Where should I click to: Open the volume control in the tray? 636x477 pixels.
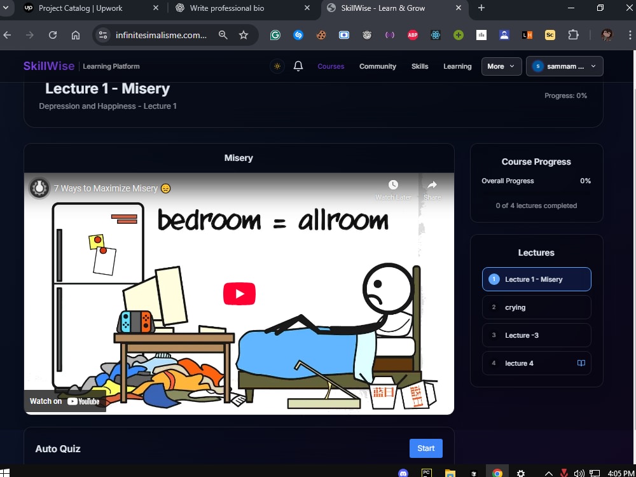pyautogui.click(x=579, y=473)
